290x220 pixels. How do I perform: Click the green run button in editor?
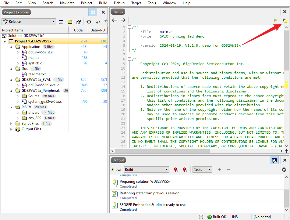[275, 20]
